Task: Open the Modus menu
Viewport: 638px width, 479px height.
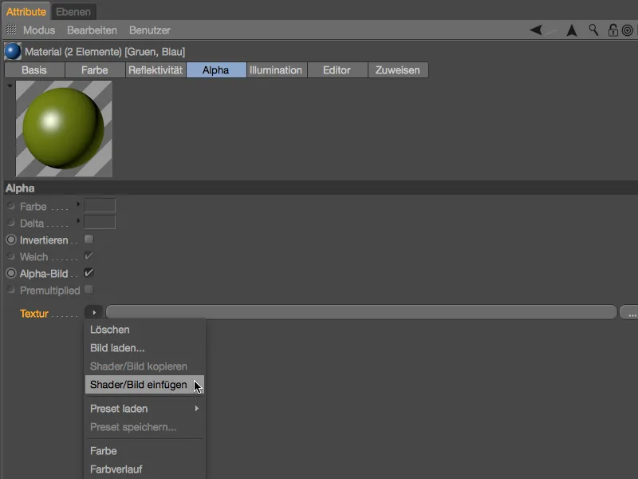Action: 39,30
